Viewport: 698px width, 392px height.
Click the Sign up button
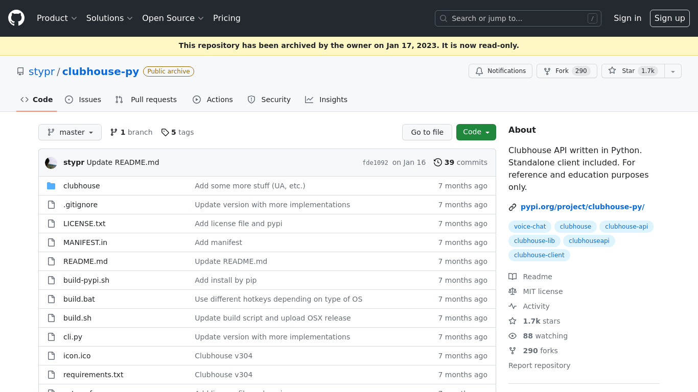point(670,18)
